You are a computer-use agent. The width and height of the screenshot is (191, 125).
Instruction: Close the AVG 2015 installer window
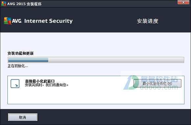coord(183,2)
